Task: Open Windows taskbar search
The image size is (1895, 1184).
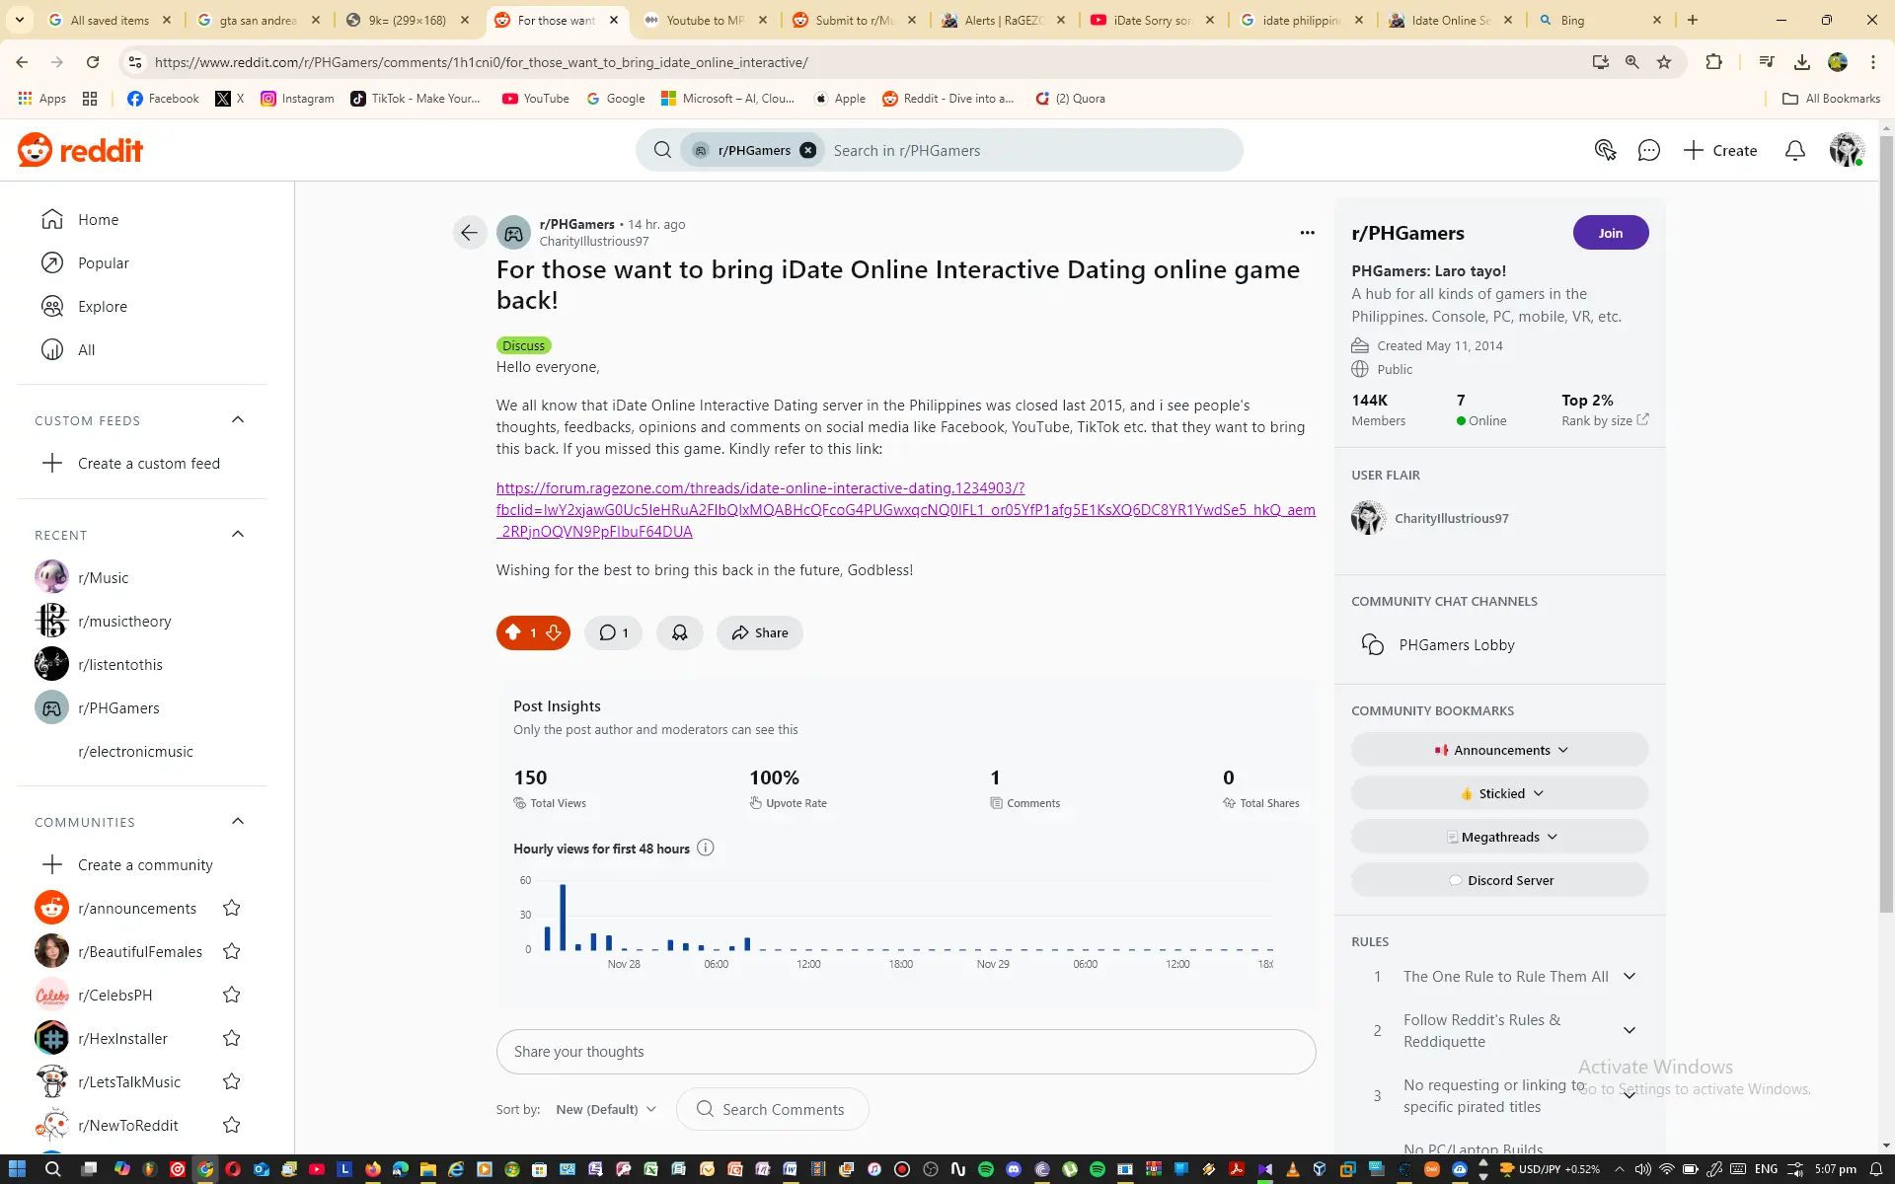Action: [x=52, y=1169]
